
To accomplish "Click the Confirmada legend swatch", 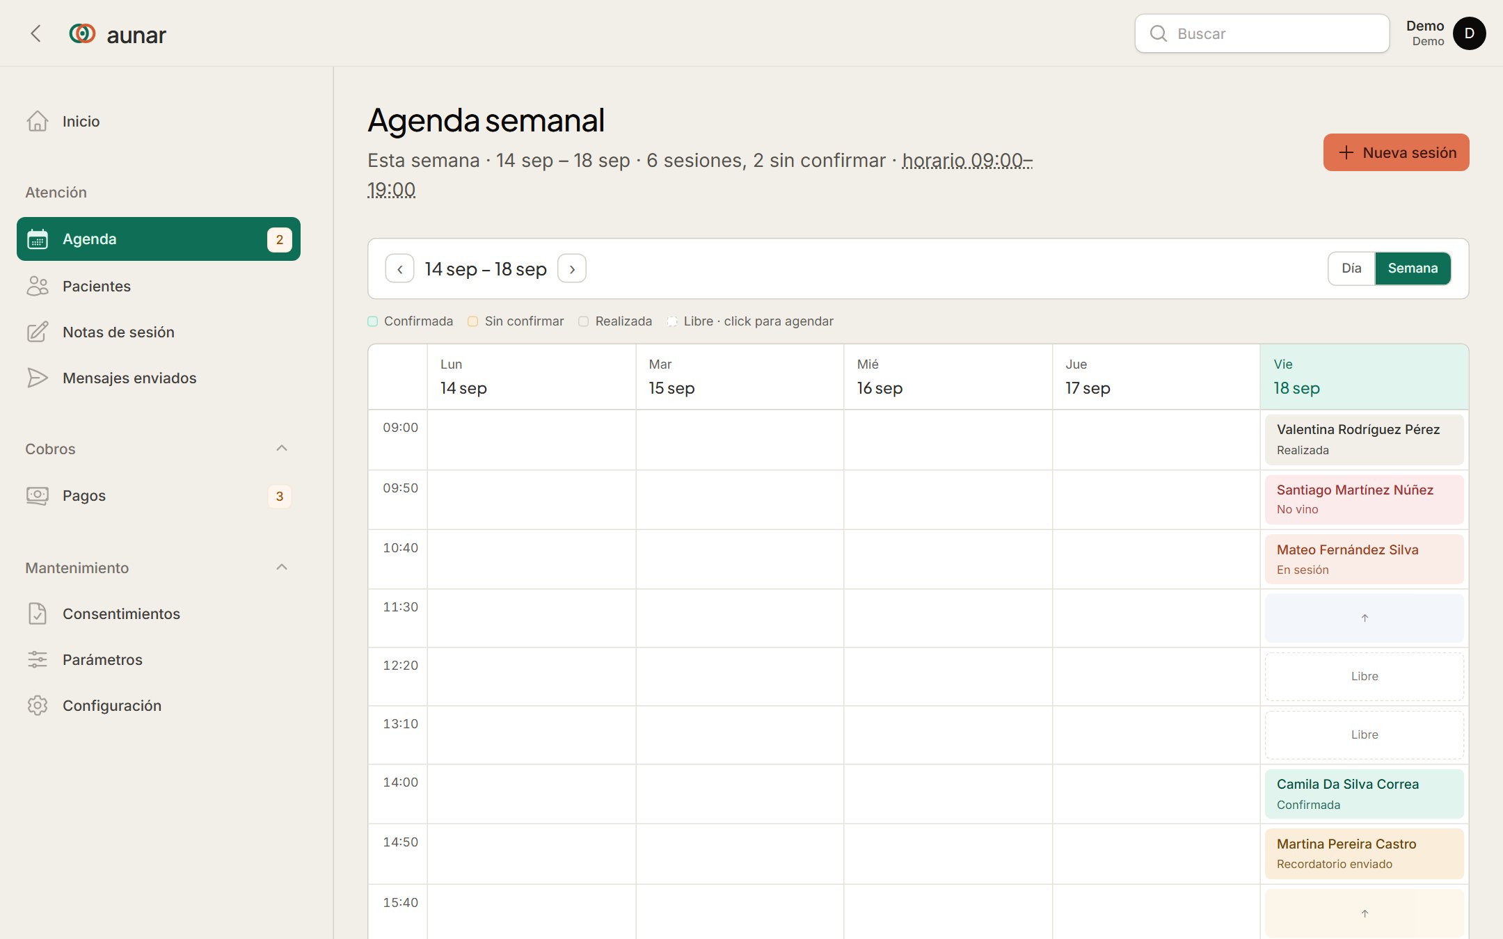I will (x=373, y=321).
